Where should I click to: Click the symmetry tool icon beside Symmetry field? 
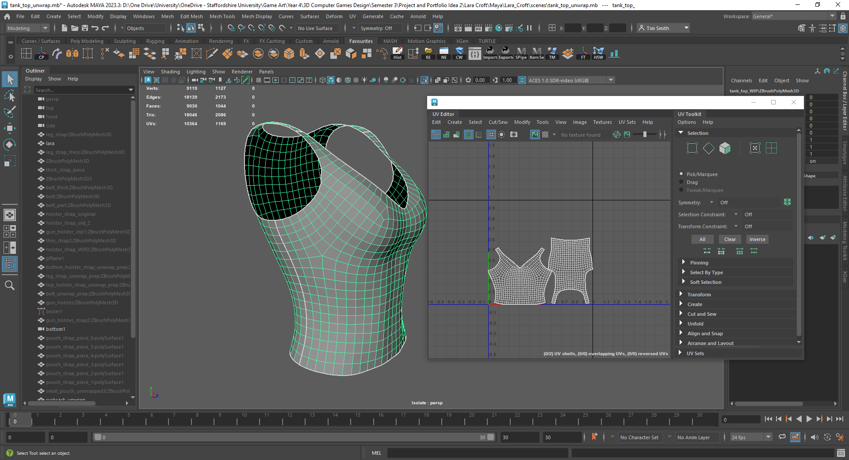788,202
